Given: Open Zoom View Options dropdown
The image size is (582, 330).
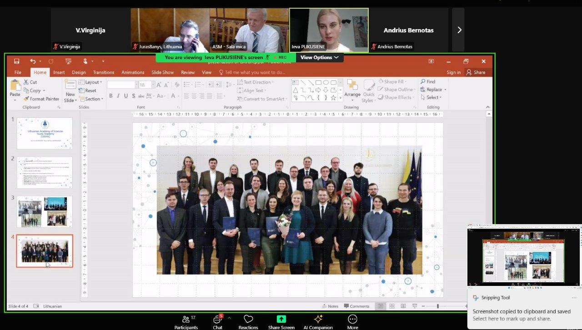Looking at the screenshot, I should point(320,57).
